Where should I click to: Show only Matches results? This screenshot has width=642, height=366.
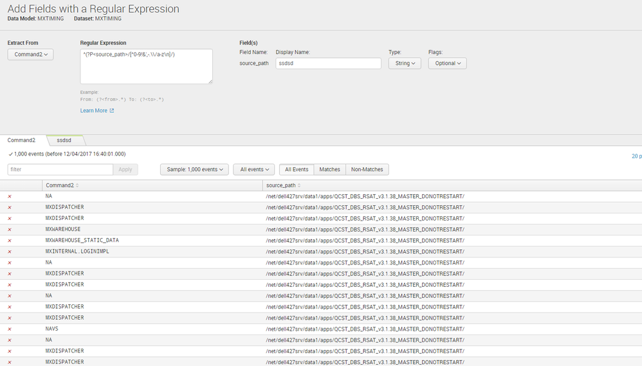(329, 169)
